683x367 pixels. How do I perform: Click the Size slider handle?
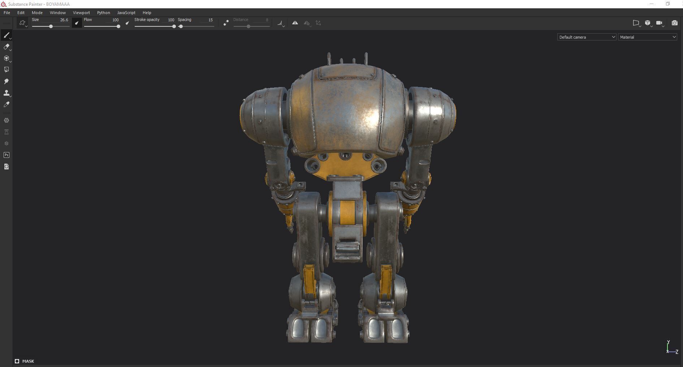pyautogui.click(x=51, y=26)
